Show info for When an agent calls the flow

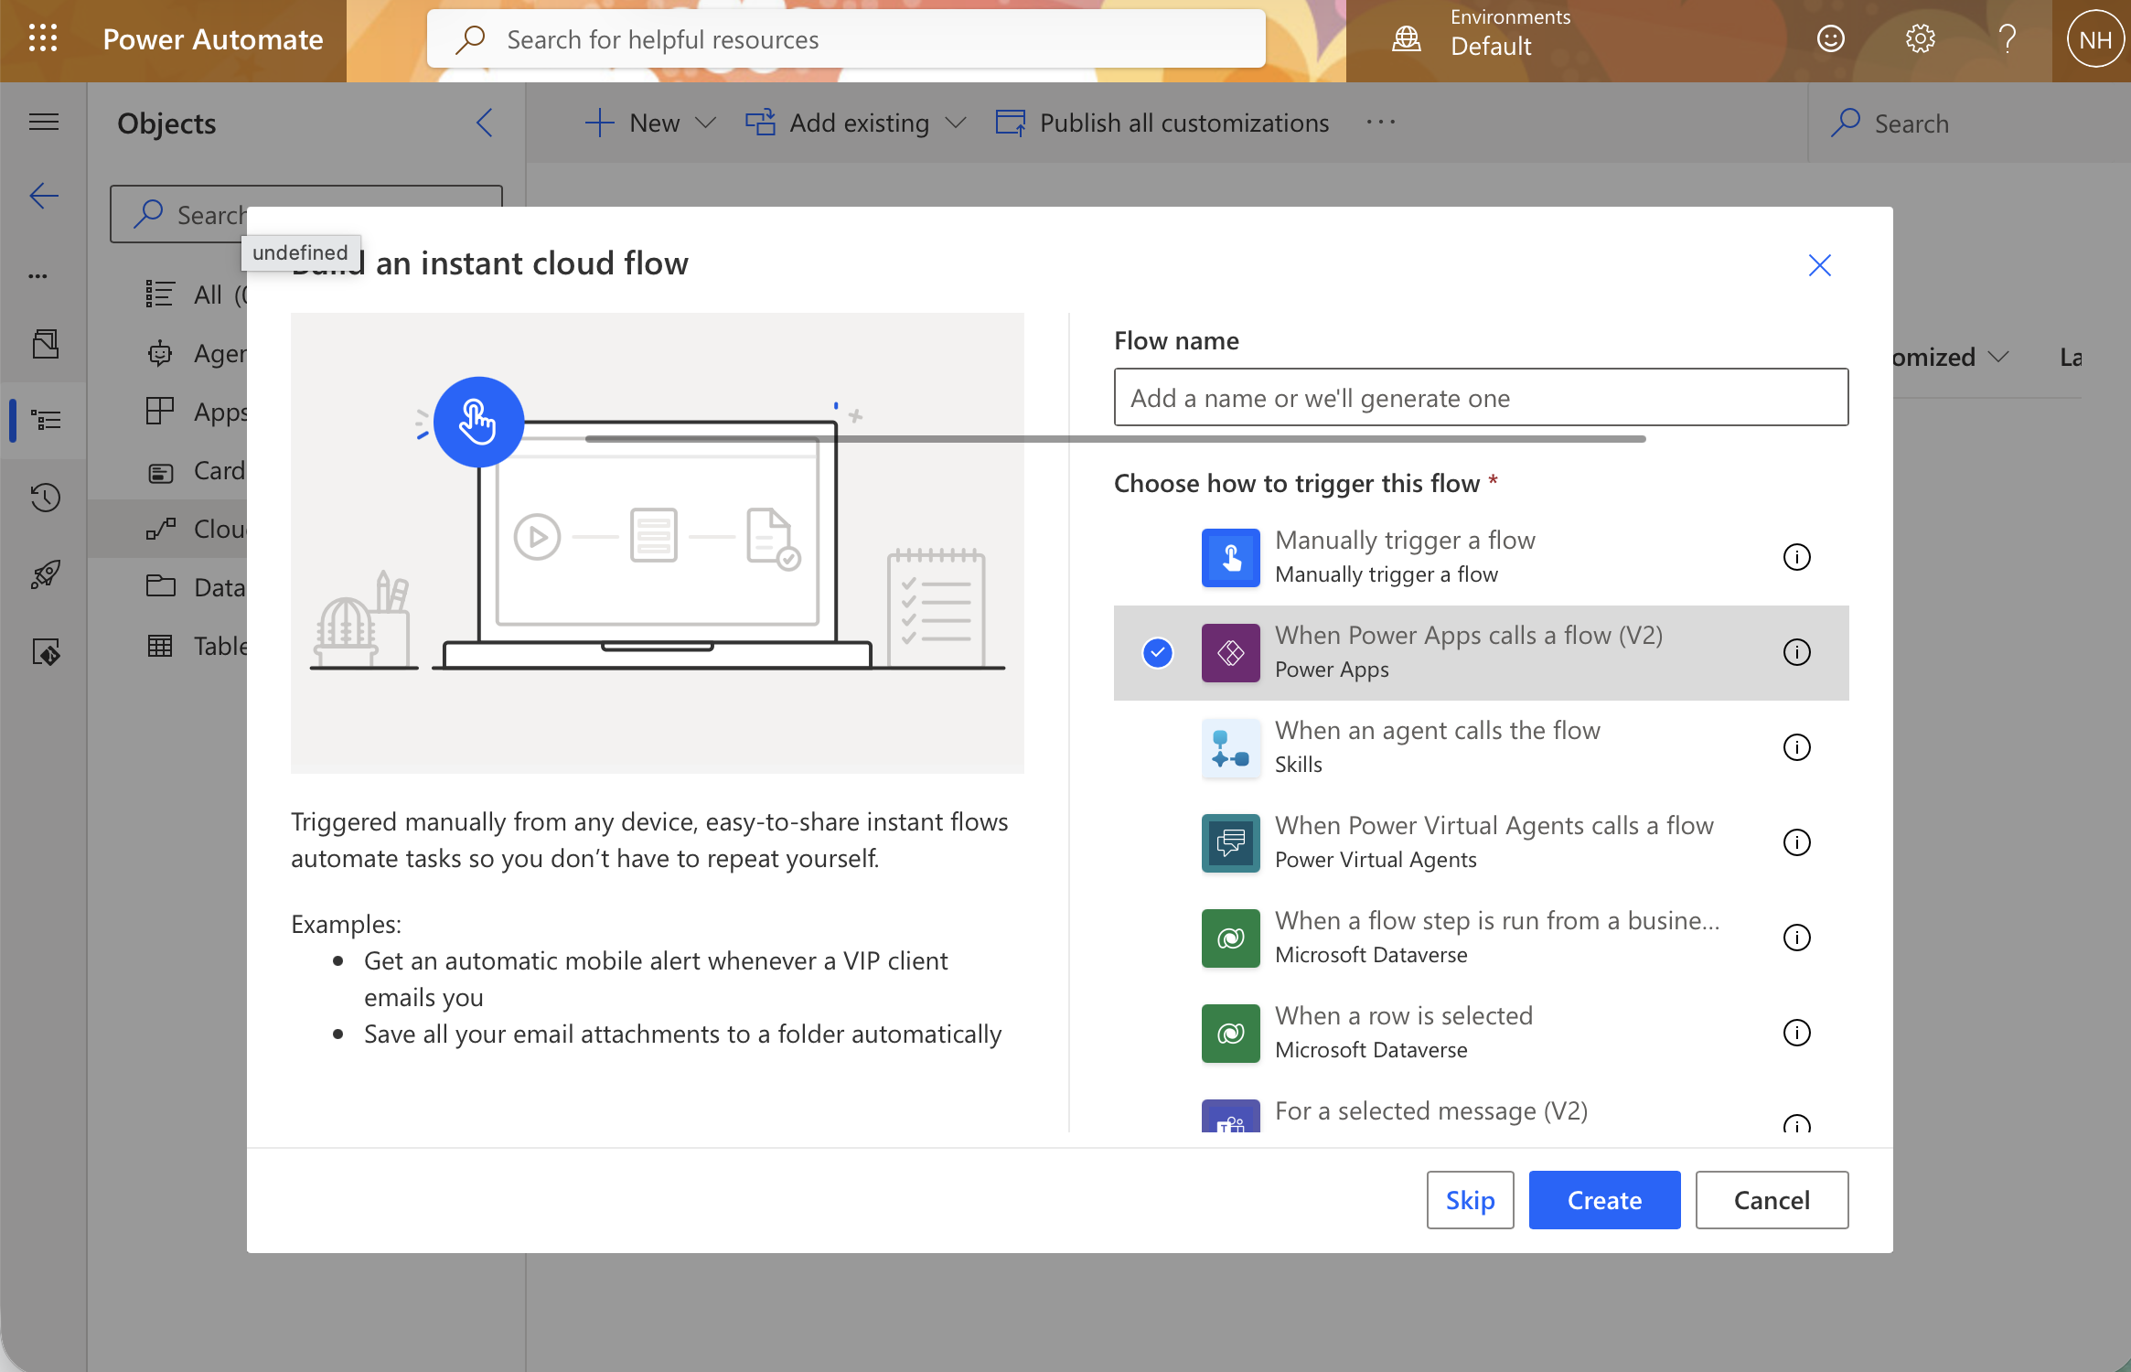(1796, 747)
